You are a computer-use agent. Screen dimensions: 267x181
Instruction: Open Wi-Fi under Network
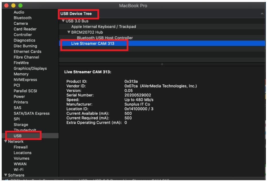tap(19, 170)
